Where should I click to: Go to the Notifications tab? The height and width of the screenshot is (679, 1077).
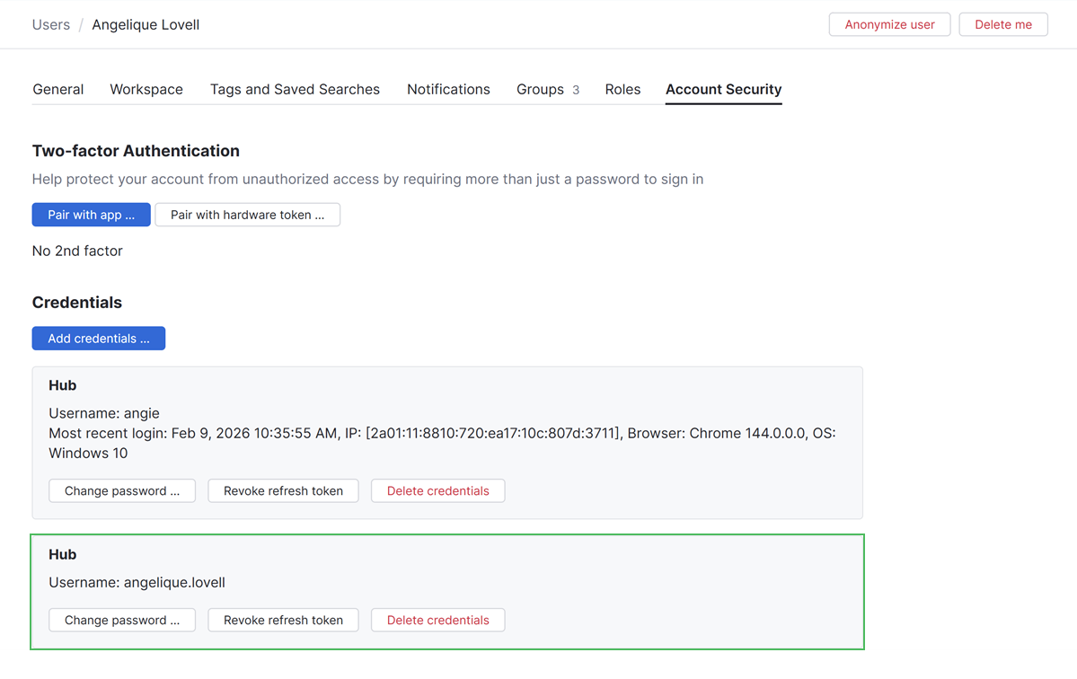coord(448,89)
